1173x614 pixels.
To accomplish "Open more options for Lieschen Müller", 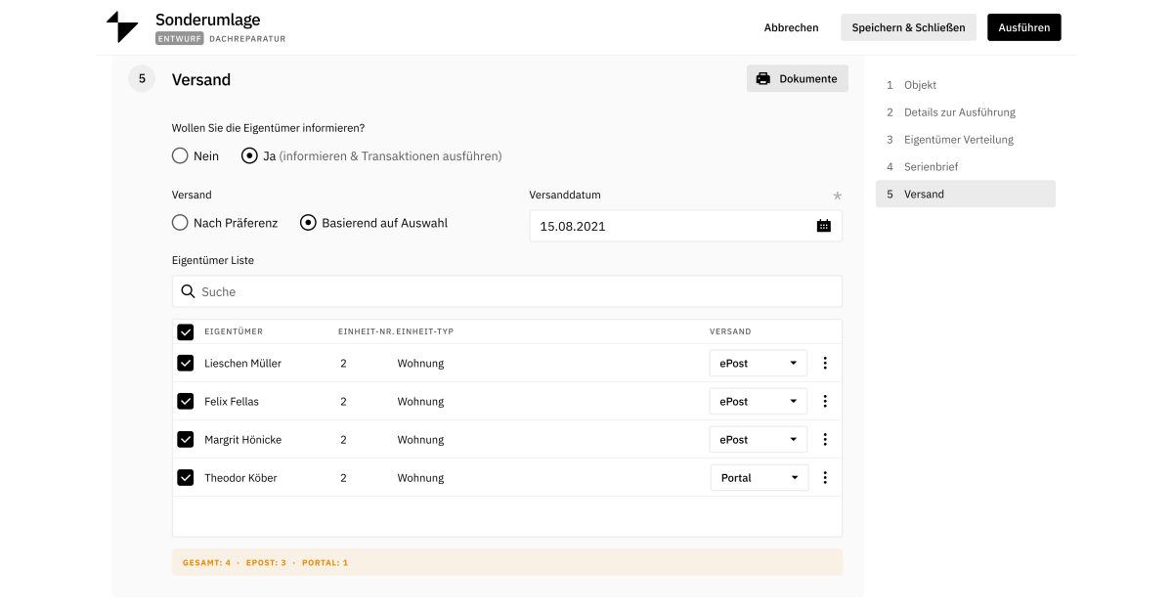I will click(x=825, y=363).
